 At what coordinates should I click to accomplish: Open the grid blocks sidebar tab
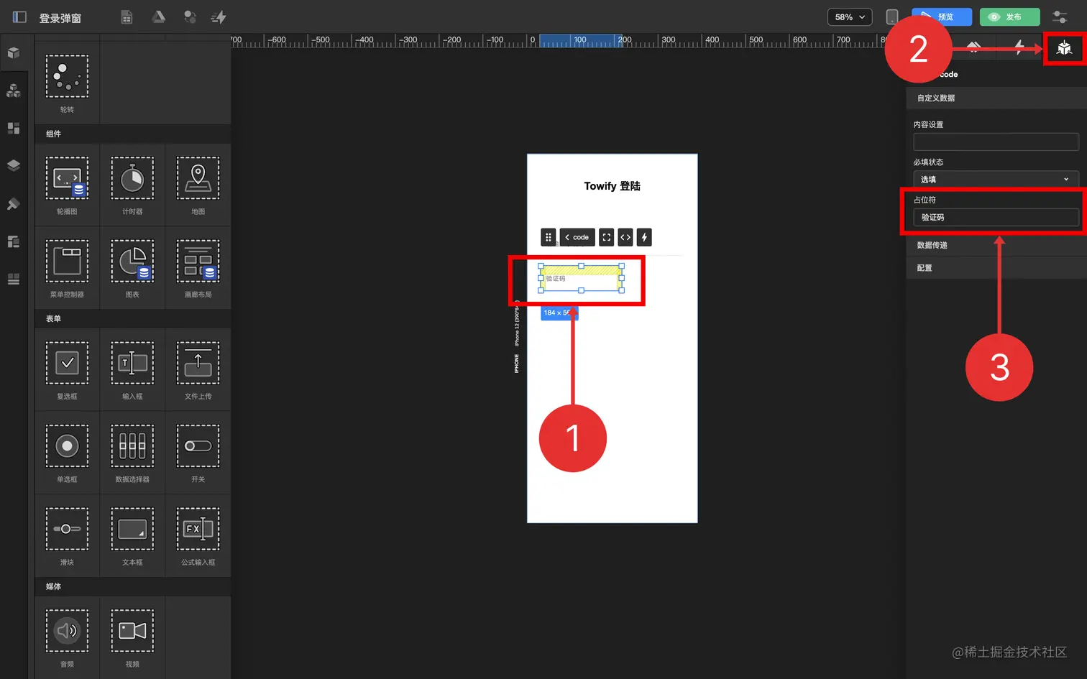(14, 128)
